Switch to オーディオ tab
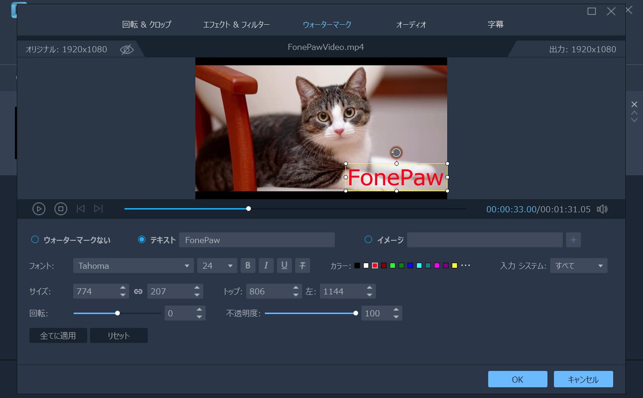Viewport: 643px width, 398px height. click(x=411, y=24)
